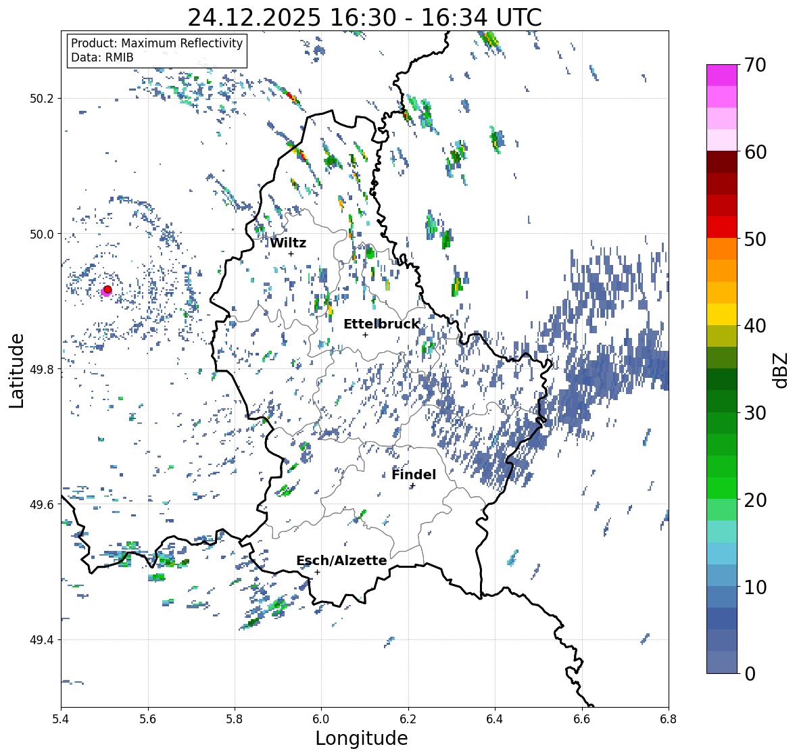Click the 40 value on colorbar
Image resolution: width=797 pixels, height=755 pixels.
[755, 326]
